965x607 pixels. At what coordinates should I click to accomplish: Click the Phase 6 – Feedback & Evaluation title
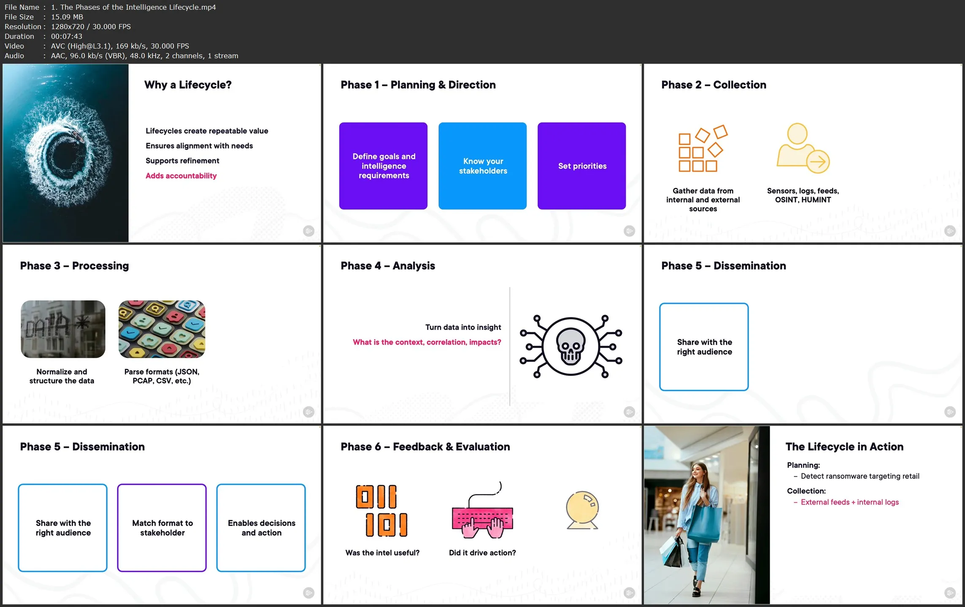click(x=425, y=447)
